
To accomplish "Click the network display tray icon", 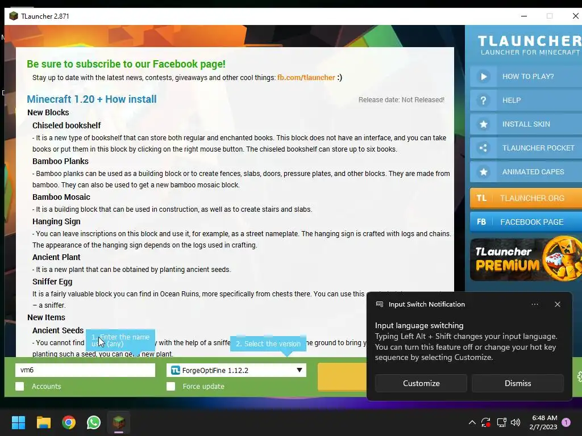I will [501, 422].
